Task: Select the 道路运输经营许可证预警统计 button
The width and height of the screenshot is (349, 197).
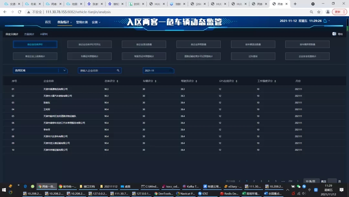Action: (x=198, y=56)
